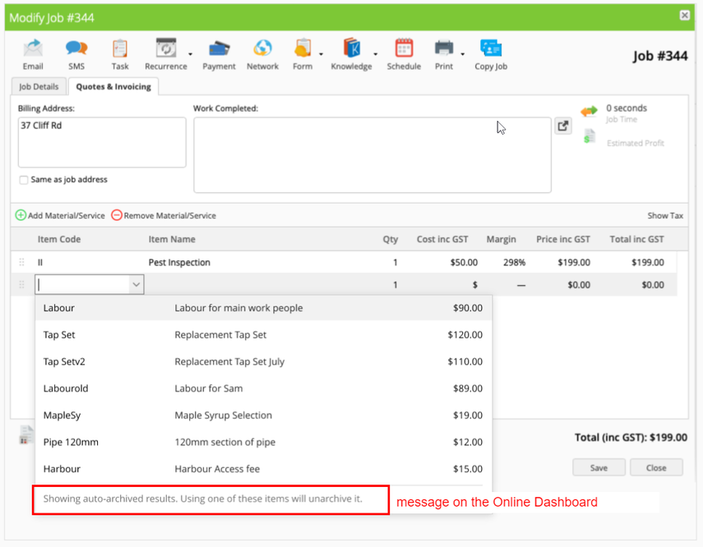Choose Labour from the item list

[264, 308]
